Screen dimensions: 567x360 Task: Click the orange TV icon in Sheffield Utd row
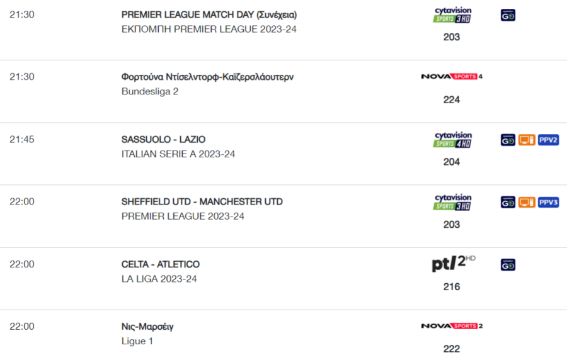pos(527,202)
